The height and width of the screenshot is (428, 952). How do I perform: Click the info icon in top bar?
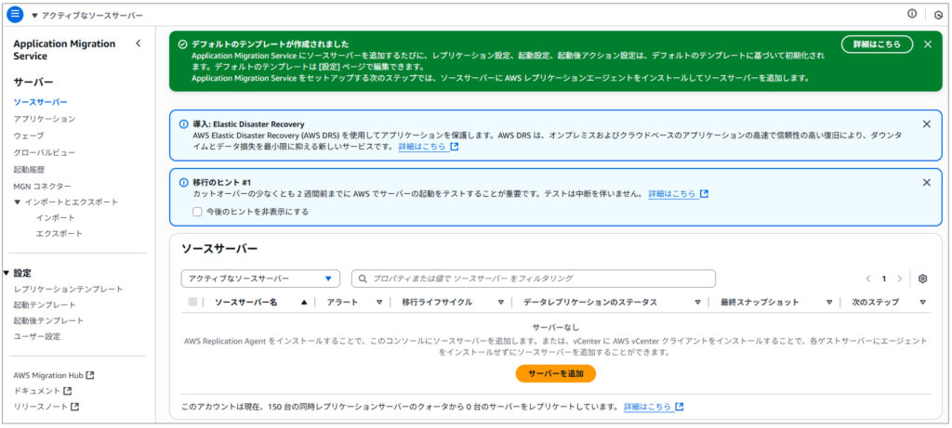[x=911, y=14]
